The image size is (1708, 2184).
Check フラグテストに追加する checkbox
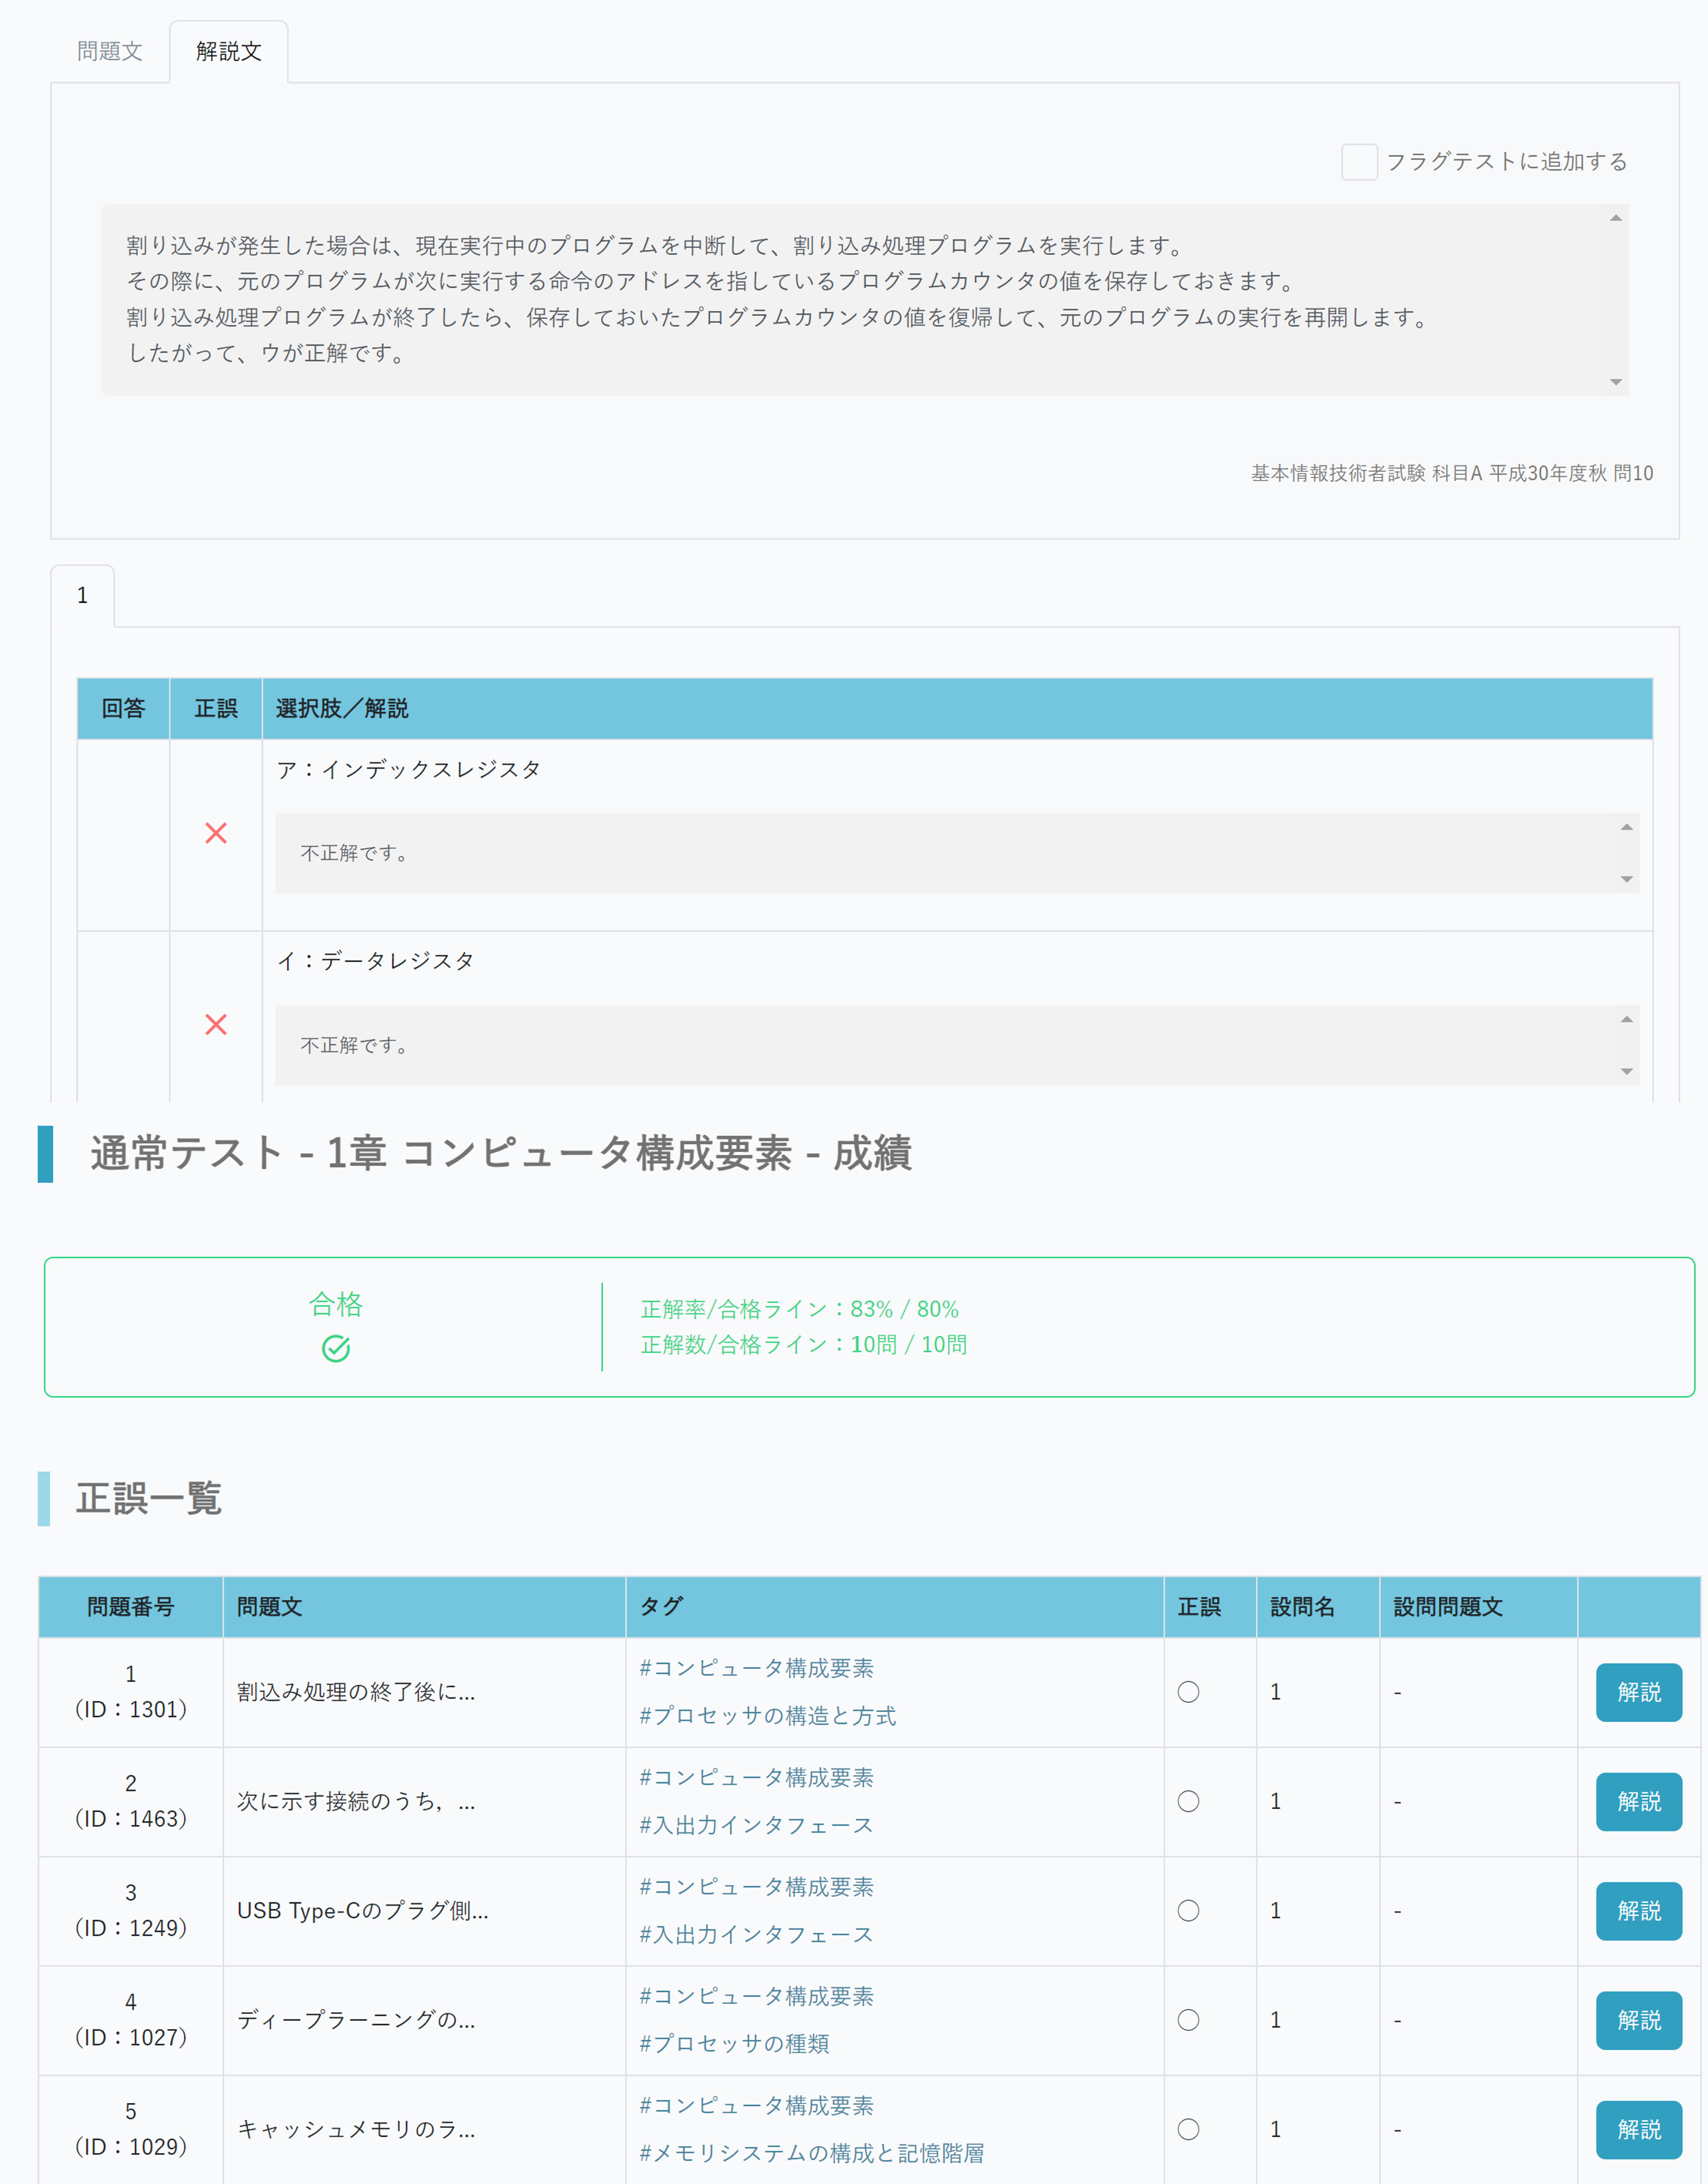[1359, 162]
